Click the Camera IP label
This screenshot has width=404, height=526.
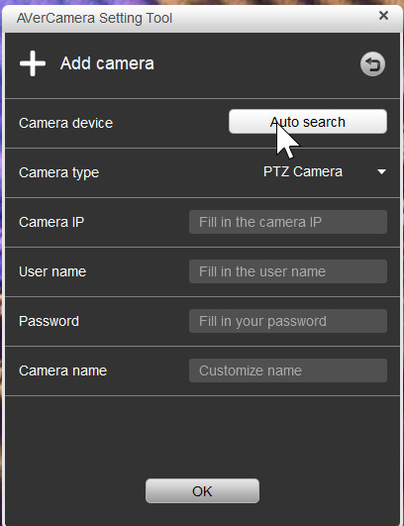click(x=51, y=222)
